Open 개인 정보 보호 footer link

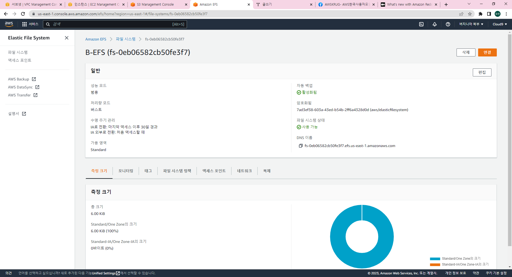[x=455, y=273]
